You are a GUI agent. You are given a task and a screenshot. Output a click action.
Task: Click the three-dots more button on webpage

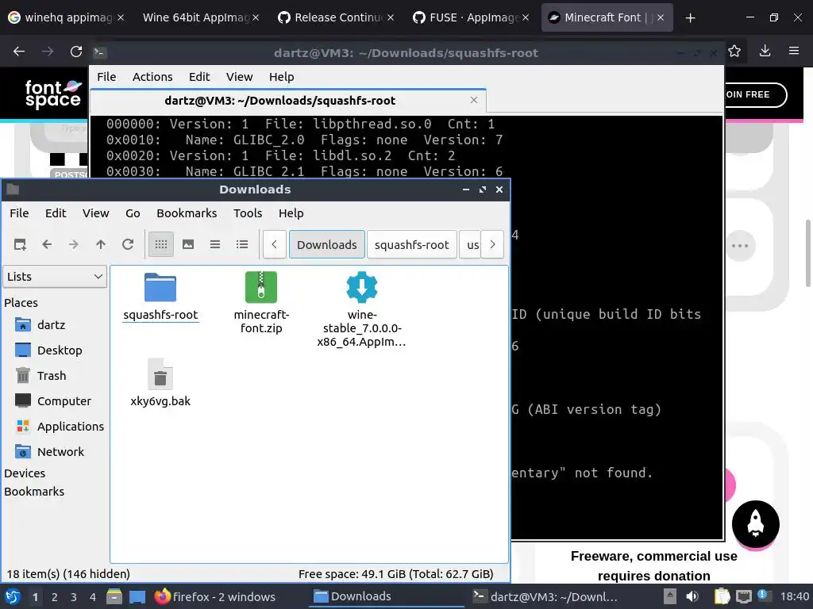point(740,246)
